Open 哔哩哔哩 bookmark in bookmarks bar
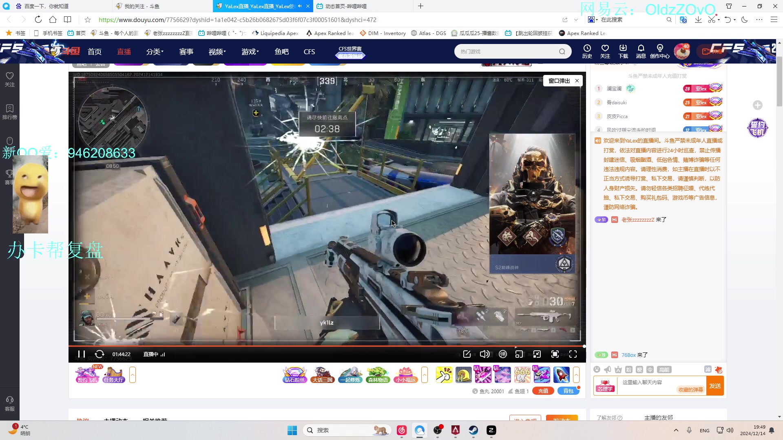The width and height of the screenshot is (783, 440). pos(221,33)
